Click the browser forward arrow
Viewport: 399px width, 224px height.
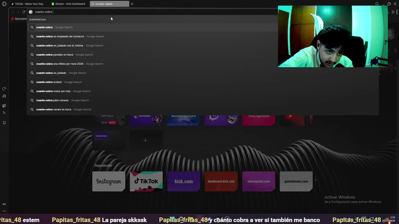(x=18, y=12)
